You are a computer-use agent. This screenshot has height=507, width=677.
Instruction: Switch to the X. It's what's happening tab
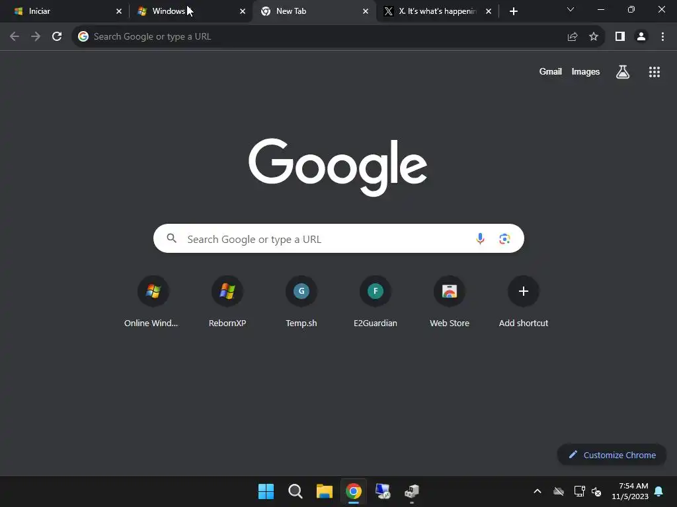436,11
